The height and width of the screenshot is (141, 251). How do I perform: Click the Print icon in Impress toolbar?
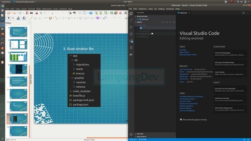pyautogui.click(x=31, y=13)
